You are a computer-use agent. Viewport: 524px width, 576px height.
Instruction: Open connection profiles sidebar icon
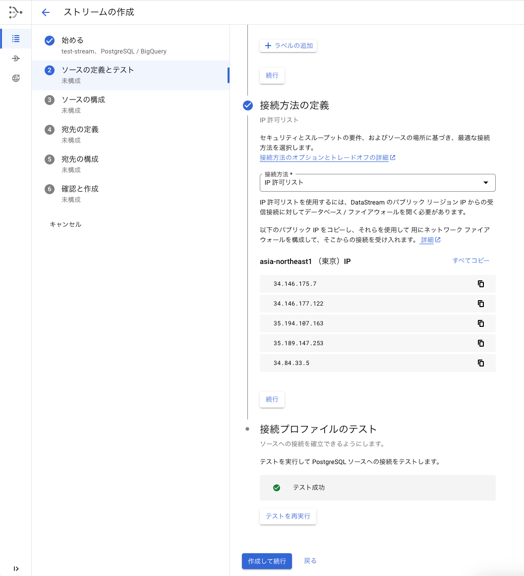tap(16, 58)
